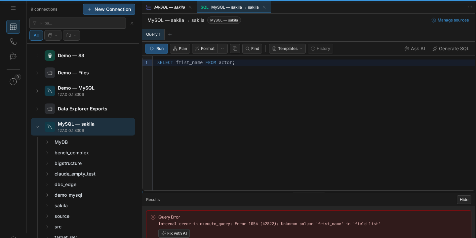Hide the Results panel

pos(464,200)
